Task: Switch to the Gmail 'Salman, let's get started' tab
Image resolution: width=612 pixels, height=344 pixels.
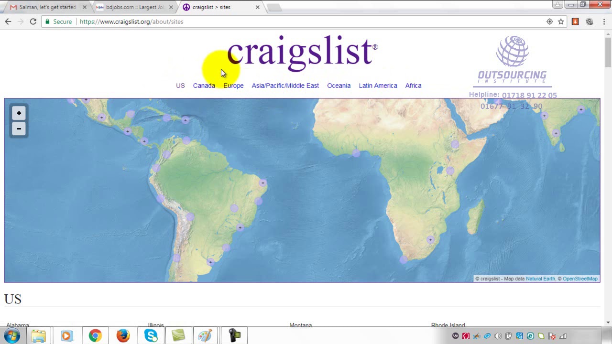Action: click(x=47, y=7)
